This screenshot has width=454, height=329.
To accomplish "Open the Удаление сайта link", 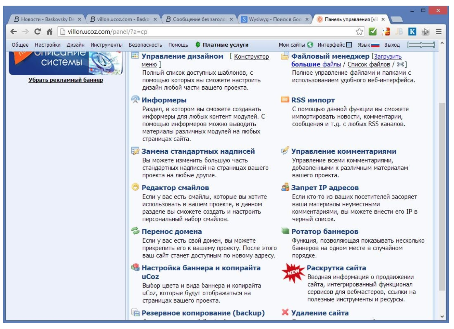I will click(x=320, y=313).
